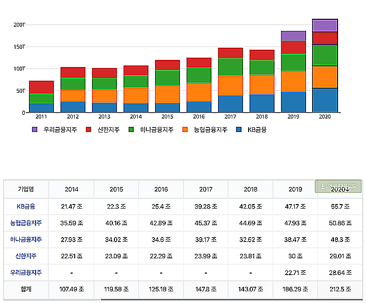
Task: Open the 하나금융지주 company link
Action: point(26,240)
